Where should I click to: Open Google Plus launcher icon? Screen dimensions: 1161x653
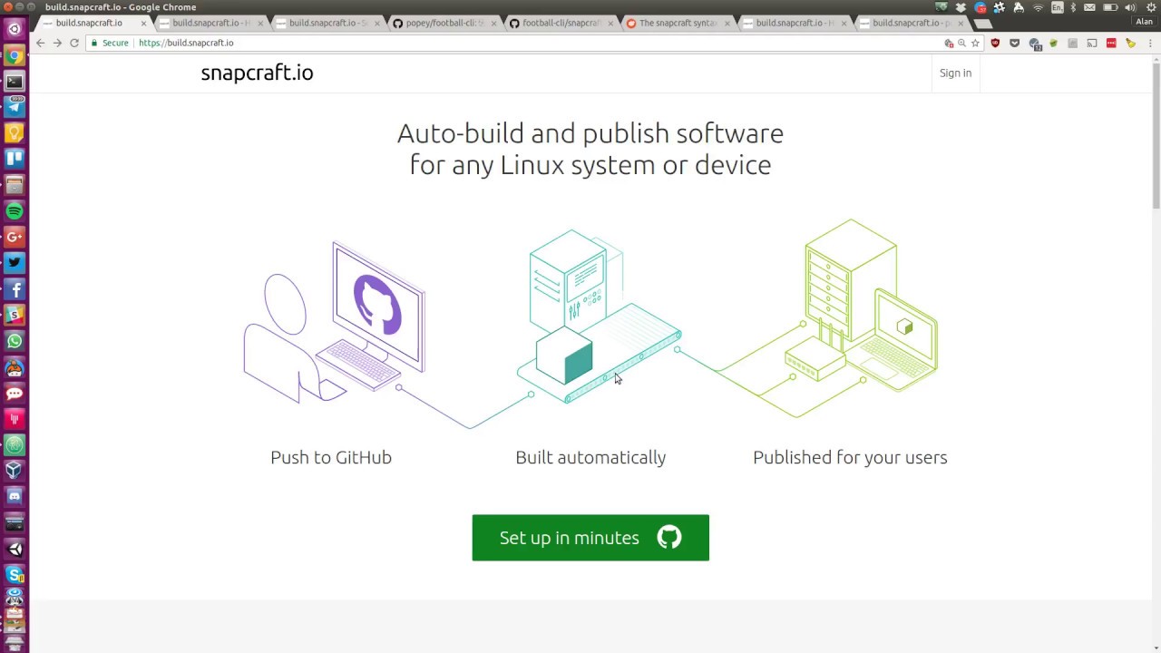(x=15, y=237)
